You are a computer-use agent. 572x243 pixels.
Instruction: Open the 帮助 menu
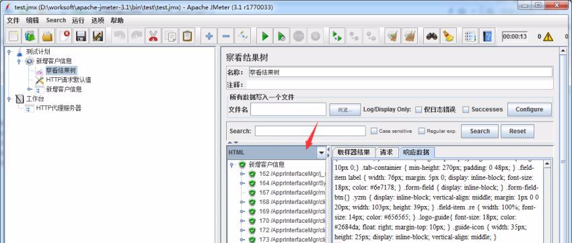point(117,20)
